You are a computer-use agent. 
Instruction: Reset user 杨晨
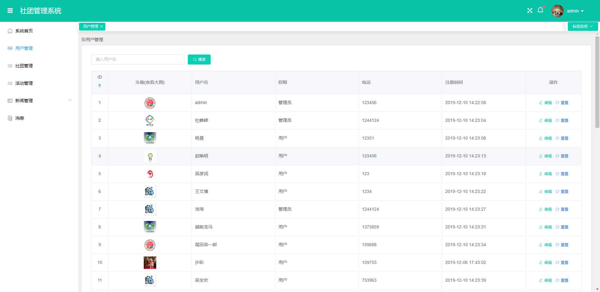pos(562,138)
